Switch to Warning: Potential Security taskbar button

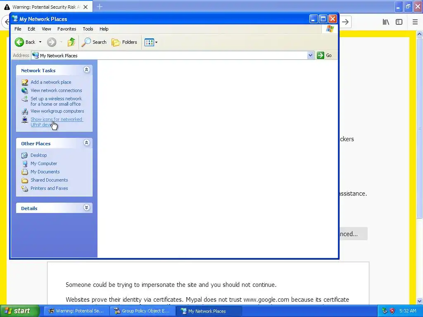(x=76, y=311)
